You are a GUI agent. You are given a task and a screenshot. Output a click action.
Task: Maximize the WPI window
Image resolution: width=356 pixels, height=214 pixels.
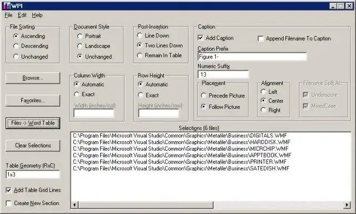pos(341,6)
